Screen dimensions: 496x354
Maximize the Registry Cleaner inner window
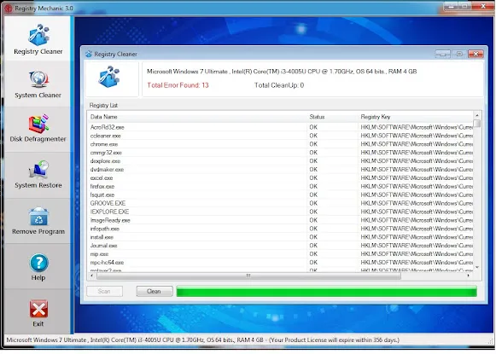click(x=459, y=54)
